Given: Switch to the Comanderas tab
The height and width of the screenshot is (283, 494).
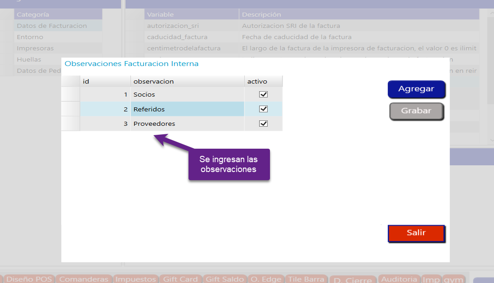Looking at the screenshot, I should (84, 279).
